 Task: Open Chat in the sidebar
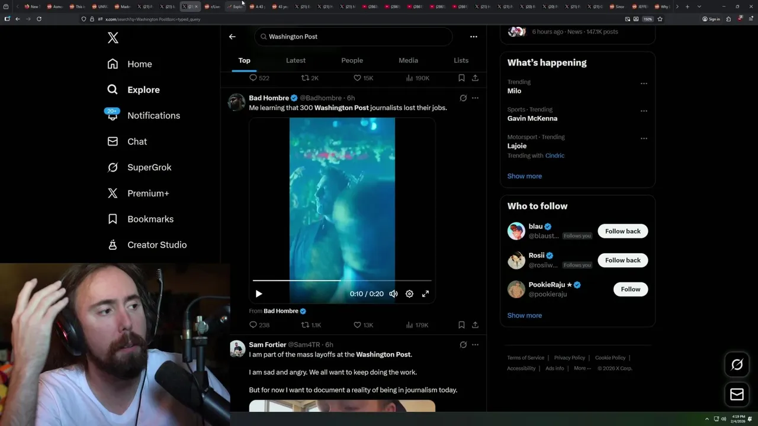pyautogui.click(x=127, y=141)
